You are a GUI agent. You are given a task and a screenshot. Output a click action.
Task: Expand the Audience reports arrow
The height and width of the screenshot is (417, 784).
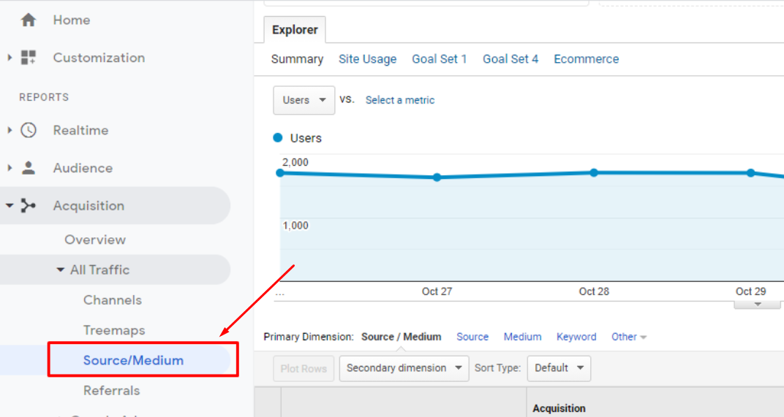click(10, 168)
